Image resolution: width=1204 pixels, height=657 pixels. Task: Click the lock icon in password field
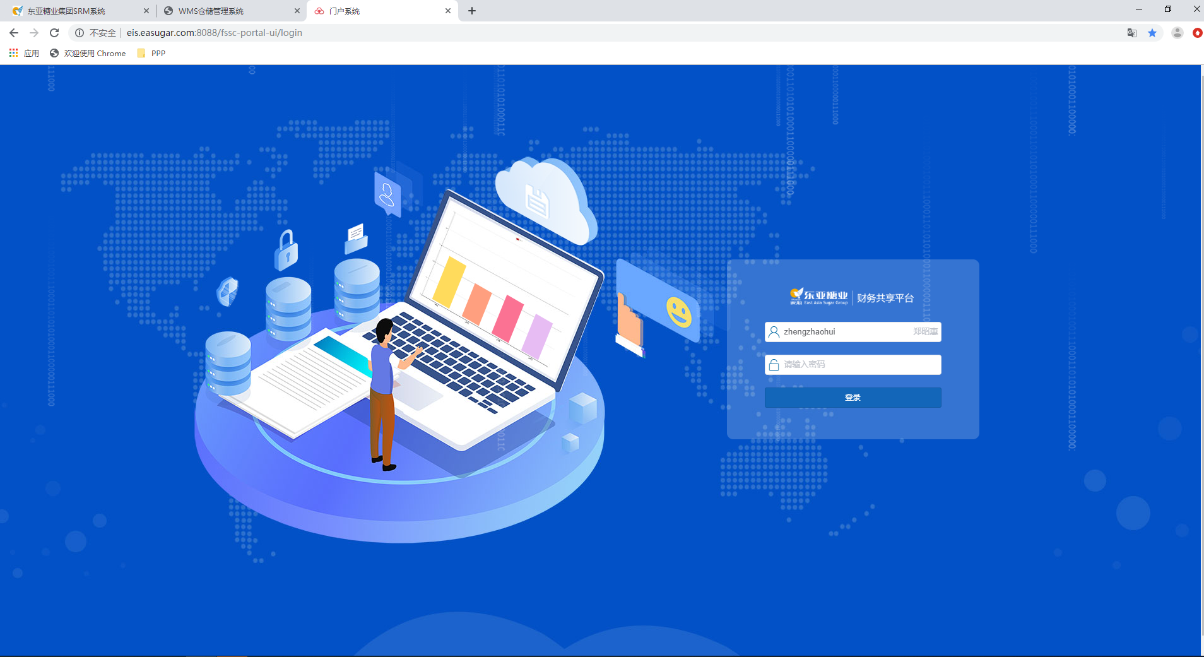point(774,365)
